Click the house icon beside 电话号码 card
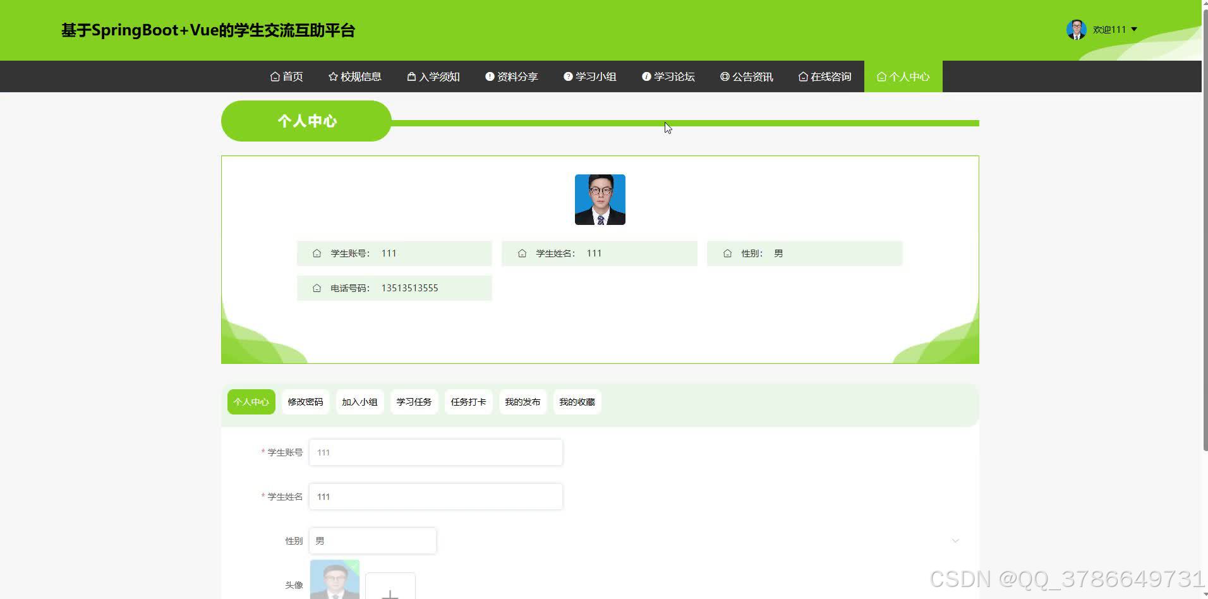The width and height of the screenshot is (1208, 599). [x=317, y=287]
